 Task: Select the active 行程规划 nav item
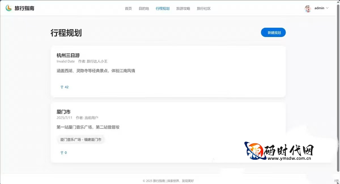163,8
